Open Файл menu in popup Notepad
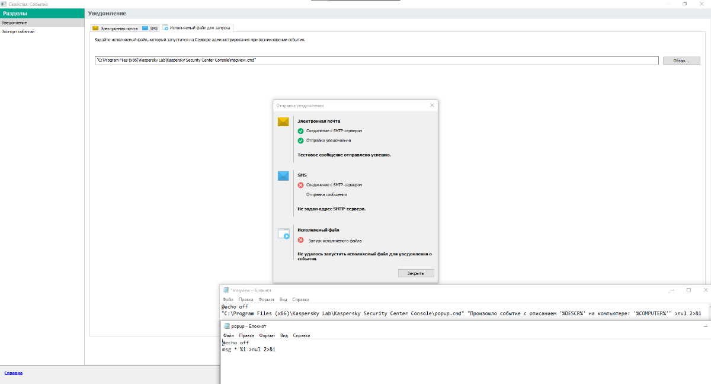Image resolution: width=711 pixels, height=384 pixels. click(229, 335)
